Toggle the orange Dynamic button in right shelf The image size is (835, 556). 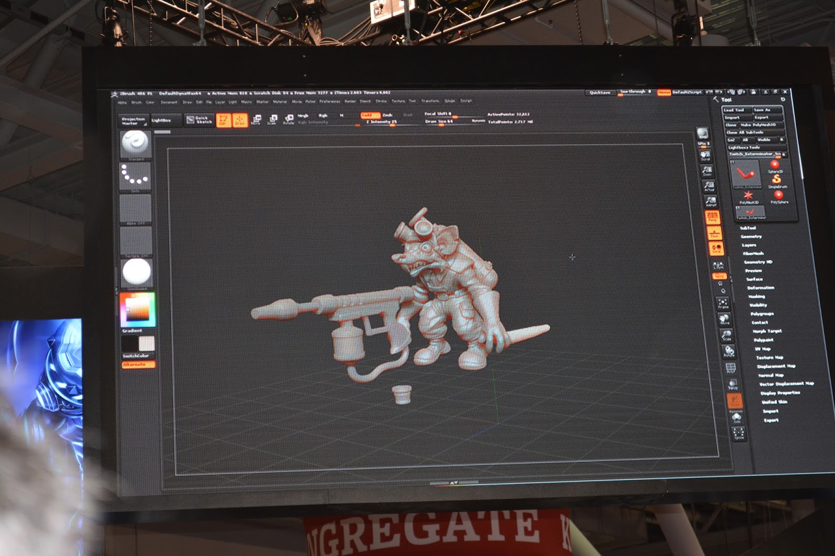(x=735, y=401)
